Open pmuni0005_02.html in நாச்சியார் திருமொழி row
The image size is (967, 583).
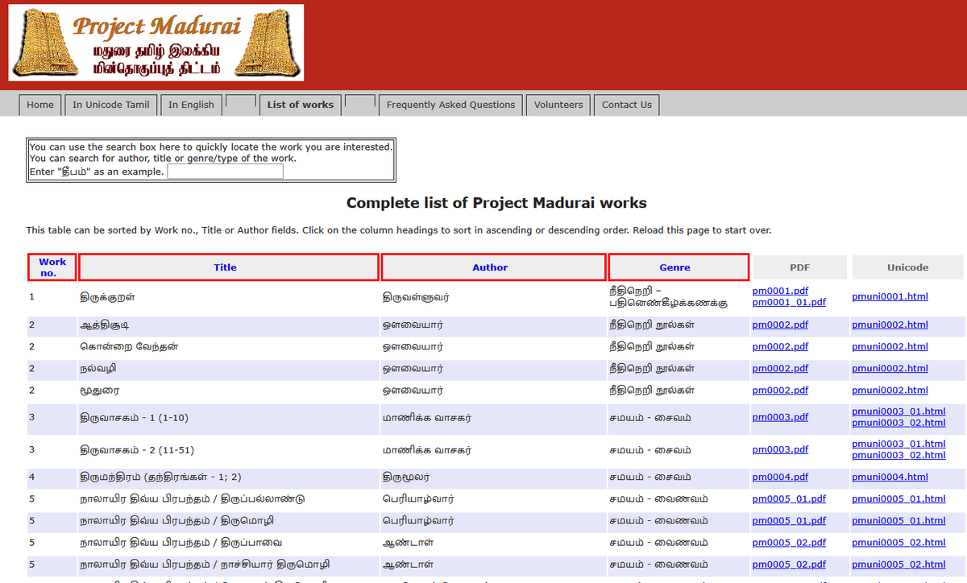tap(899, 564)
